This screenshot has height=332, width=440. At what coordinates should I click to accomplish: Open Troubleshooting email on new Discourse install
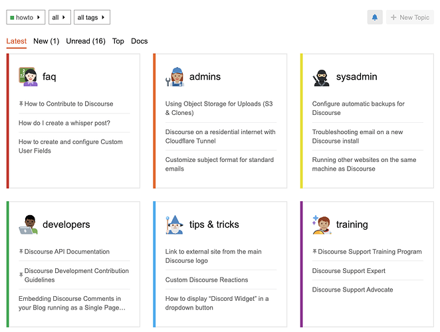(358, 136)
